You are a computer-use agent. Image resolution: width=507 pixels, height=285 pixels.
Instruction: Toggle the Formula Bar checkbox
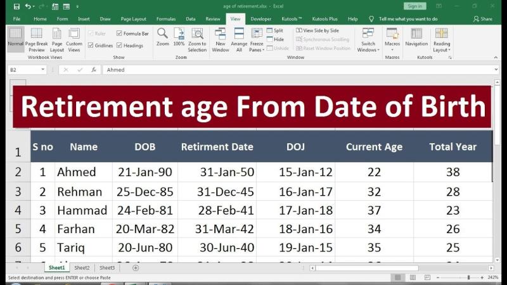119,34
